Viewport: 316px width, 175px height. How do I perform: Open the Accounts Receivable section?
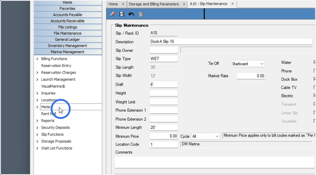[68, 21]
